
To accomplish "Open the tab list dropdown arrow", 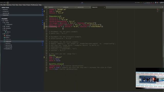I will [x=162, y=7].
